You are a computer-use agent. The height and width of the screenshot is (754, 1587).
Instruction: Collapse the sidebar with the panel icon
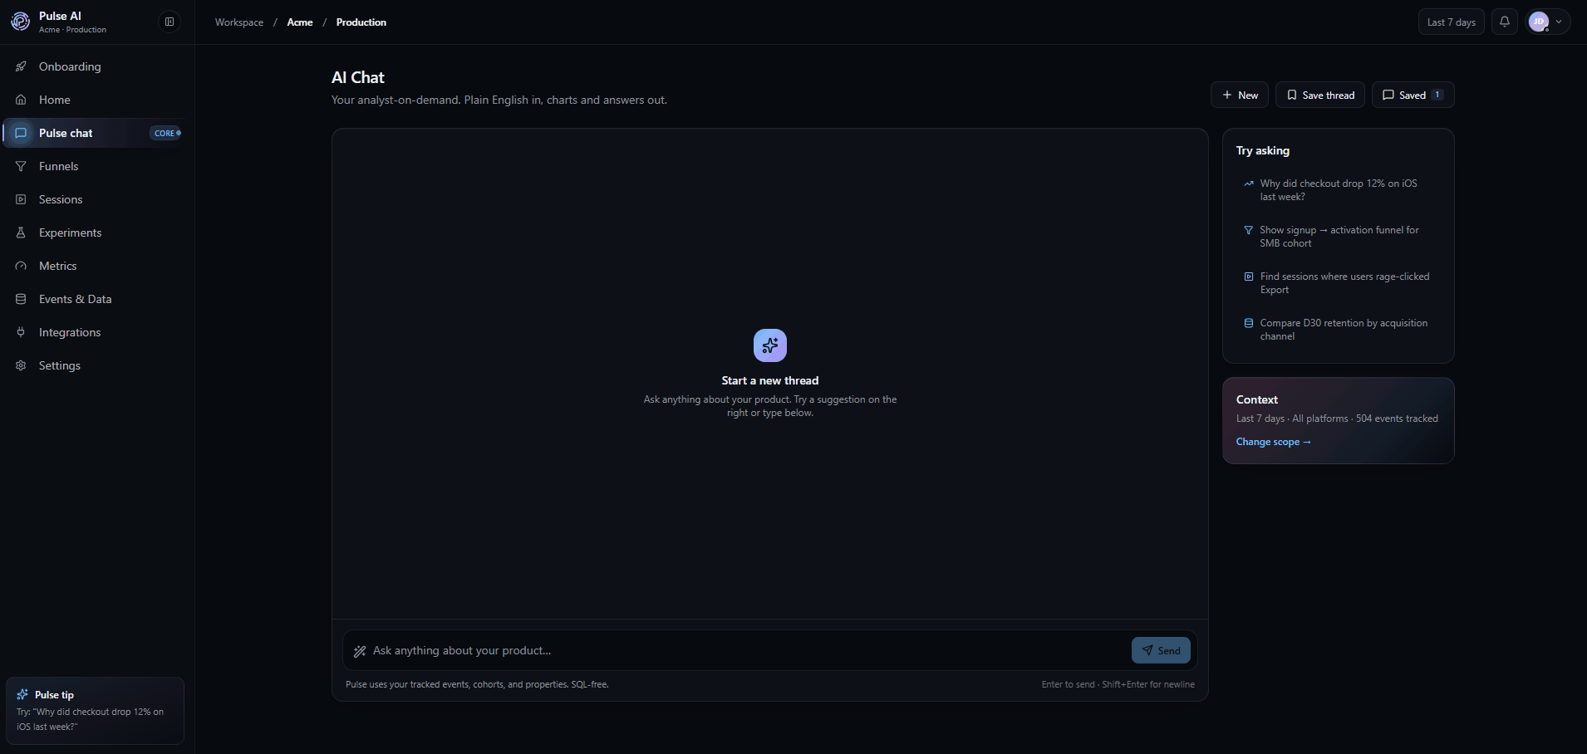(x=170, y=22)
